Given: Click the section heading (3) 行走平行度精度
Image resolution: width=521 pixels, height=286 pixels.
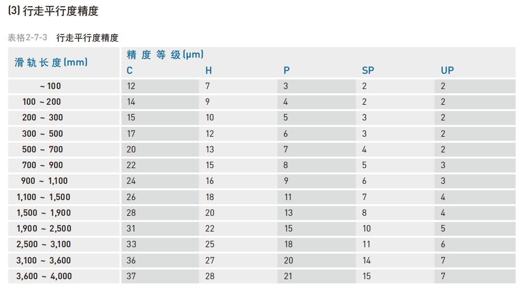Looking at the screenshot, I should (x=54, y=10).
